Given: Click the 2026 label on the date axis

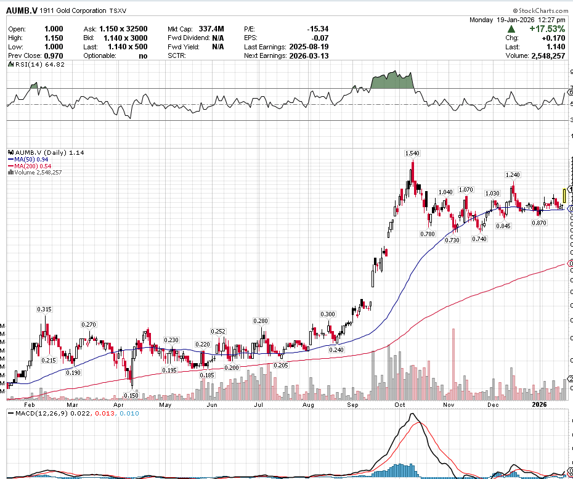Looking at the screenshot, I should 540,405.
